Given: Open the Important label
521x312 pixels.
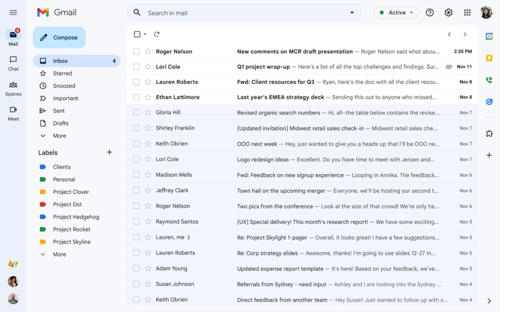Looking at the screenshot, I should tap(66, 98).
